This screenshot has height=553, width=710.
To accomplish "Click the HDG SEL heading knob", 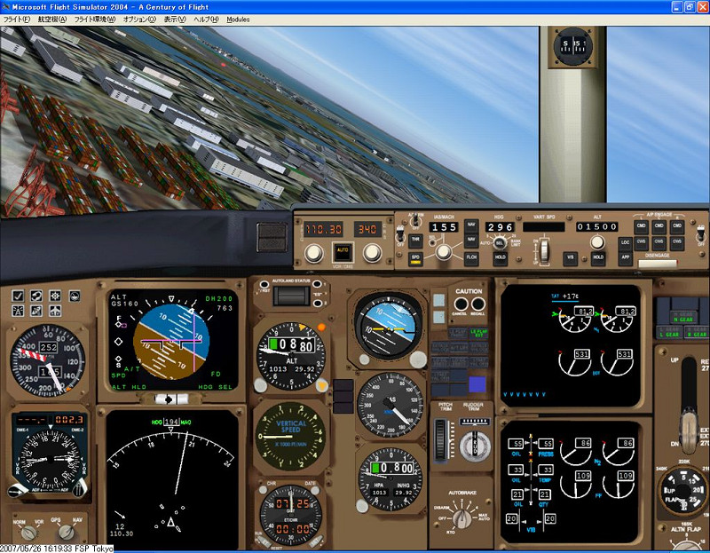I will pos(500,243).
